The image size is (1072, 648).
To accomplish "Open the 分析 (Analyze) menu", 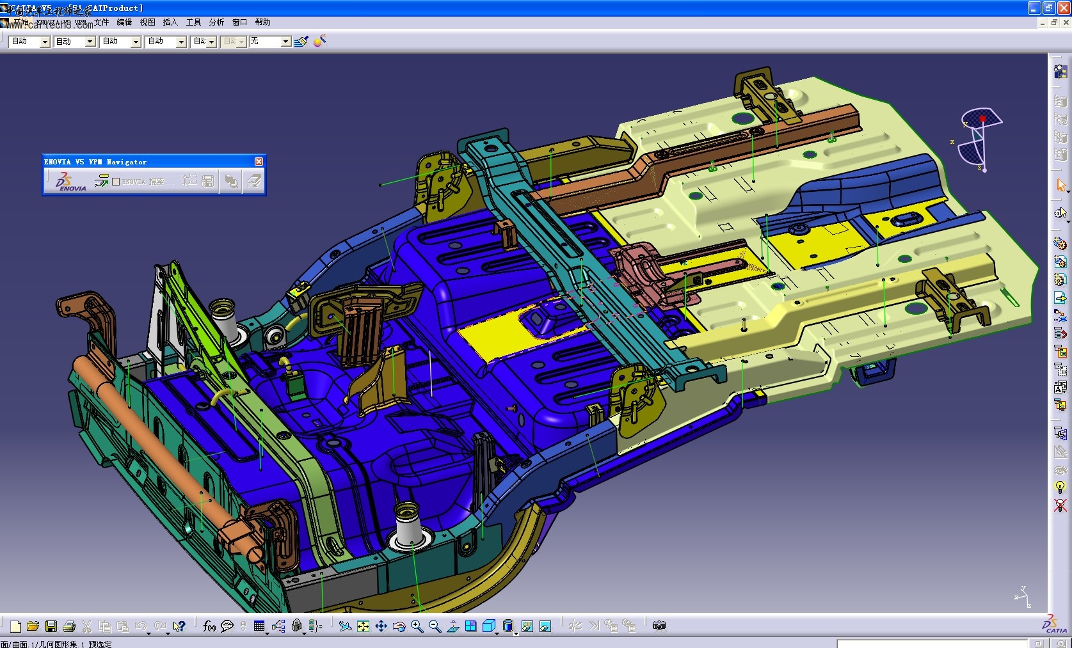I will click(216, 22).
